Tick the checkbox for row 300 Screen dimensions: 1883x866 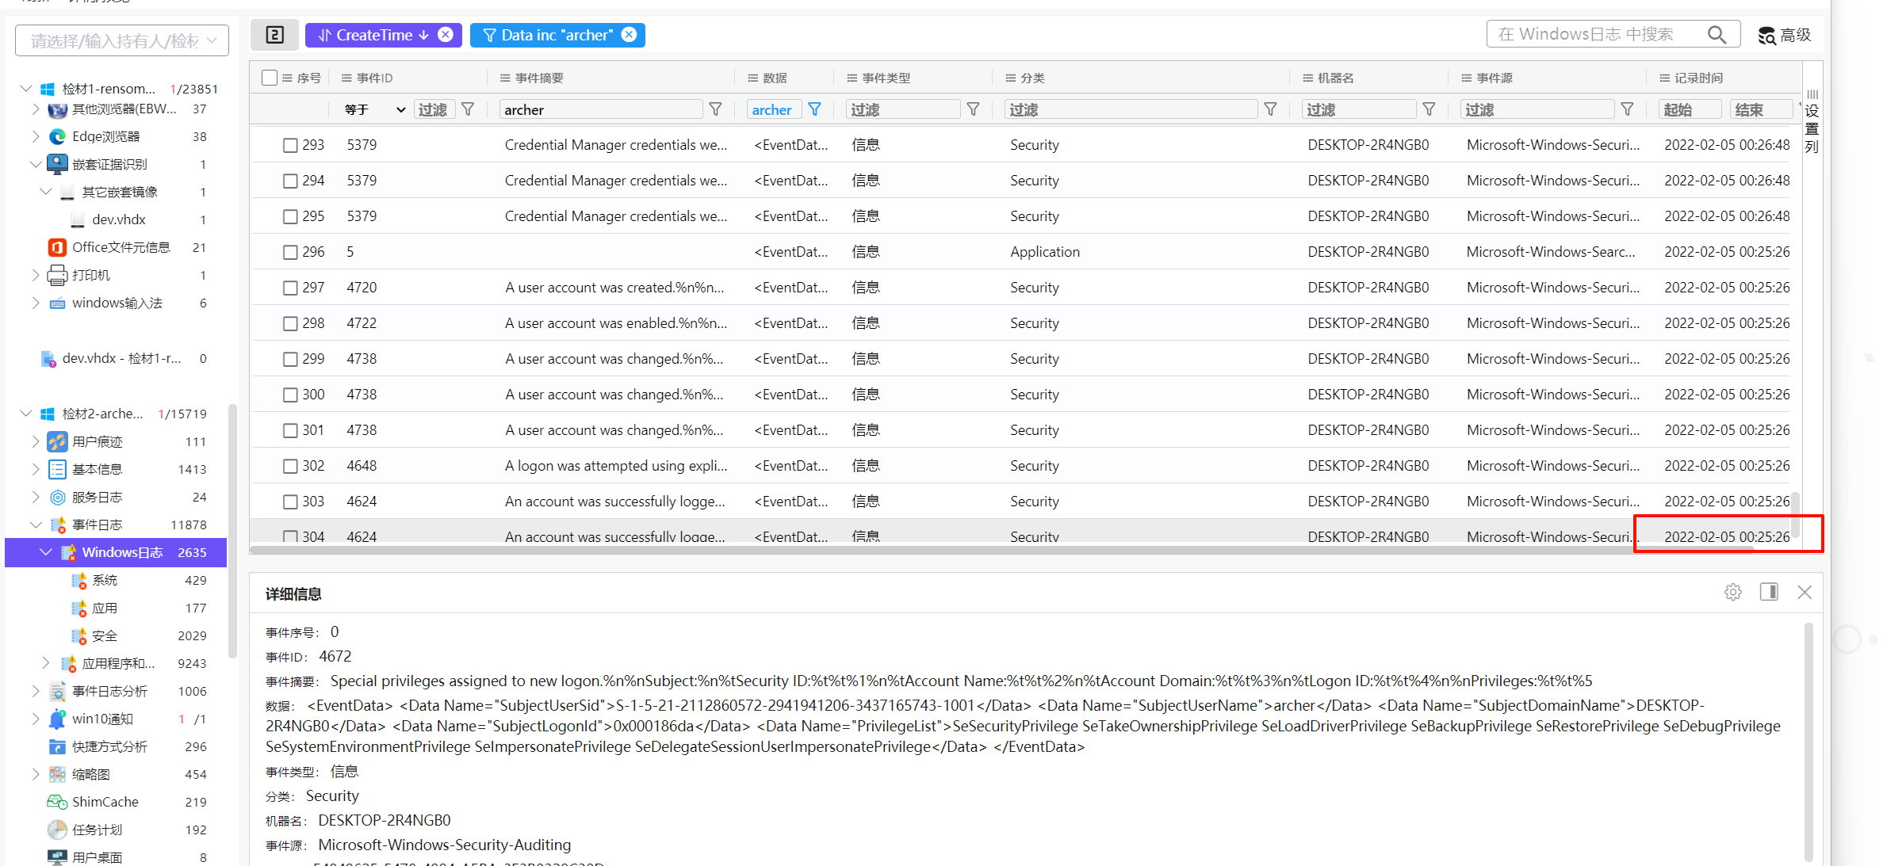point(290,395)
